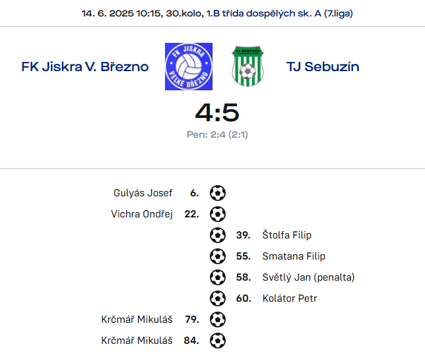425x363 pixels.
Task: Click the penalty shootout result text
Action: 217,134
